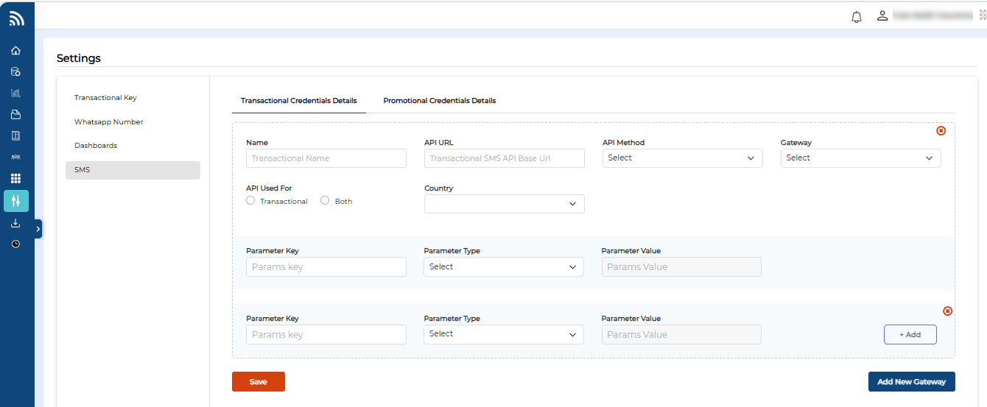This screenshot has height=407, width=987.
Task: Click the notification bell icon
Action: pyautogui.click(x=856, y=16)
